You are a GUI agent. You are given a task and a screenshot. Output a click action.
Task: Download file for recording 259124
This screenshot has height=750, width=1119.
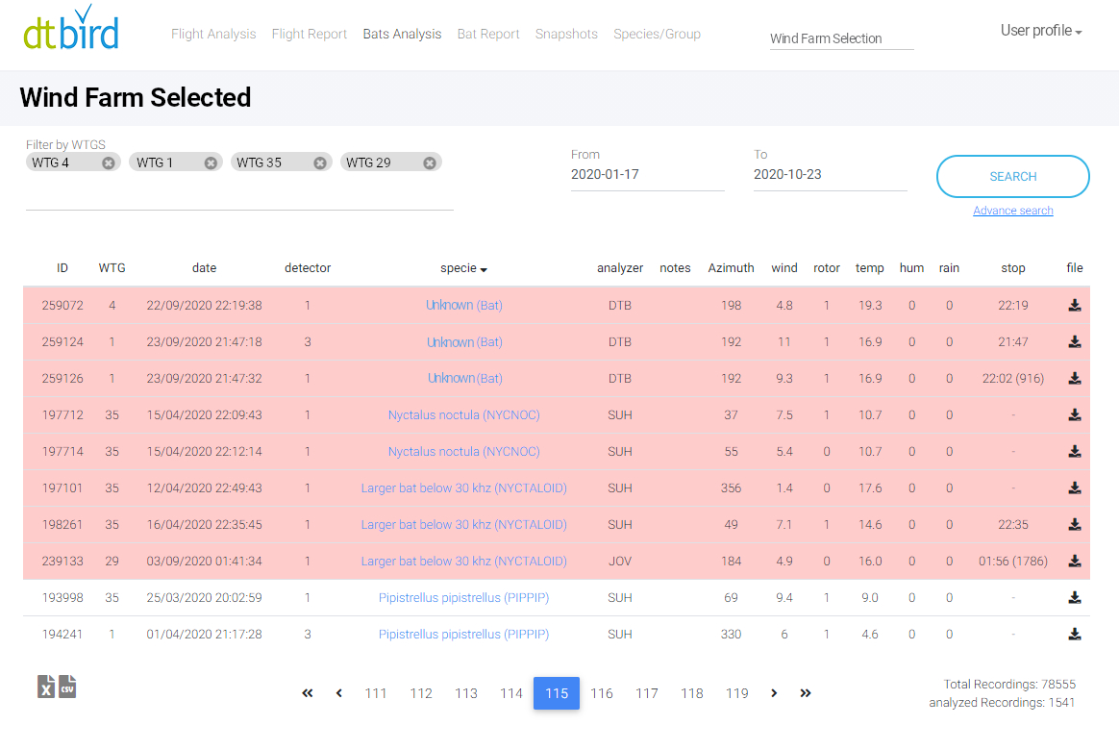pos(1074,341)
